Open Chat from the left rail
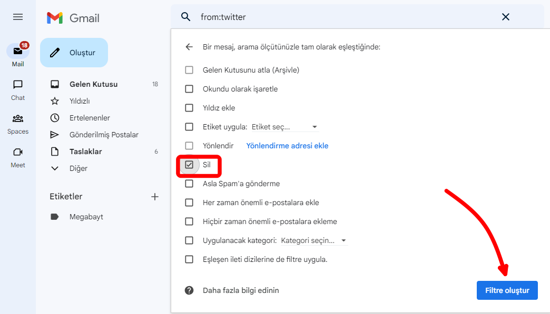The height and width of the screenshot is (314, 550). (18, 85)
